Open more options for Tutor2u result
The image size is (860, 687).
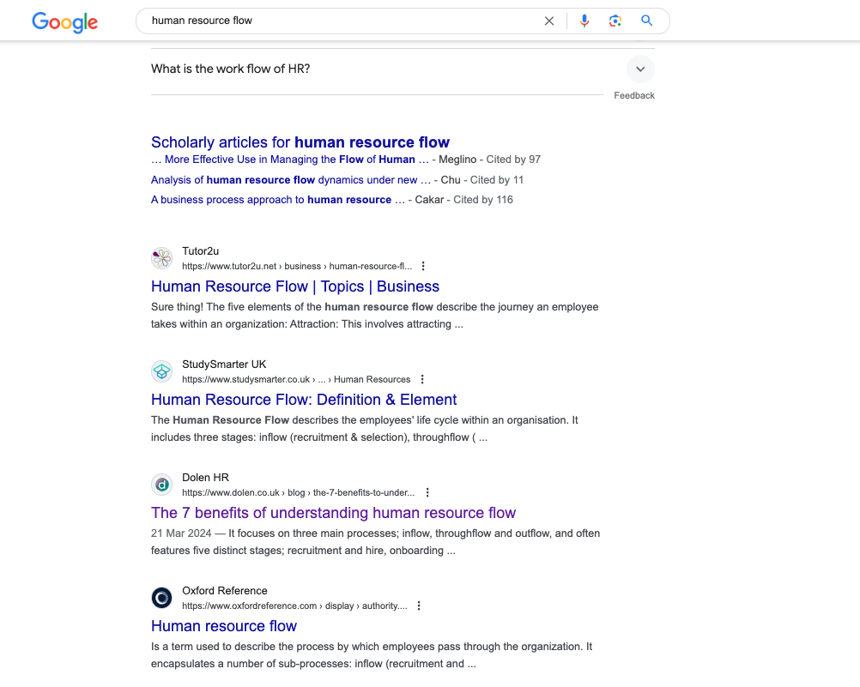(x=423, y=267)
